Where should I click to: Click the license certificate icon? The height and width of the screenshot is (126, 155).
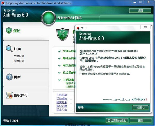[x=9, y=95]
